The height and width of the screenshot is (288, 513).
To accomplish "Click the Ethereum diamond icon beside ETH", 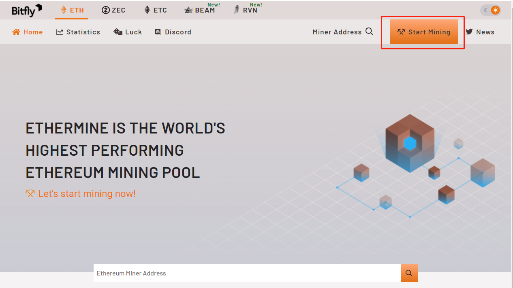I will 64,10.
